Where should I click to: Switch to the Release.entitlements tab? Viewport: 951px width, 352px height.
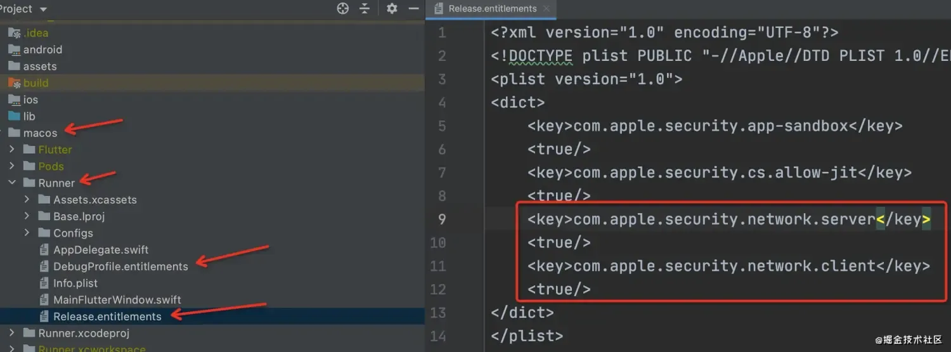tap(491, 9)
